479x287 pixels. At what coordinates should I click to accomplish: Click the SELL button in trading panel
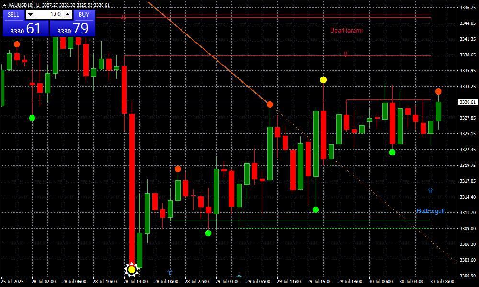13,14
